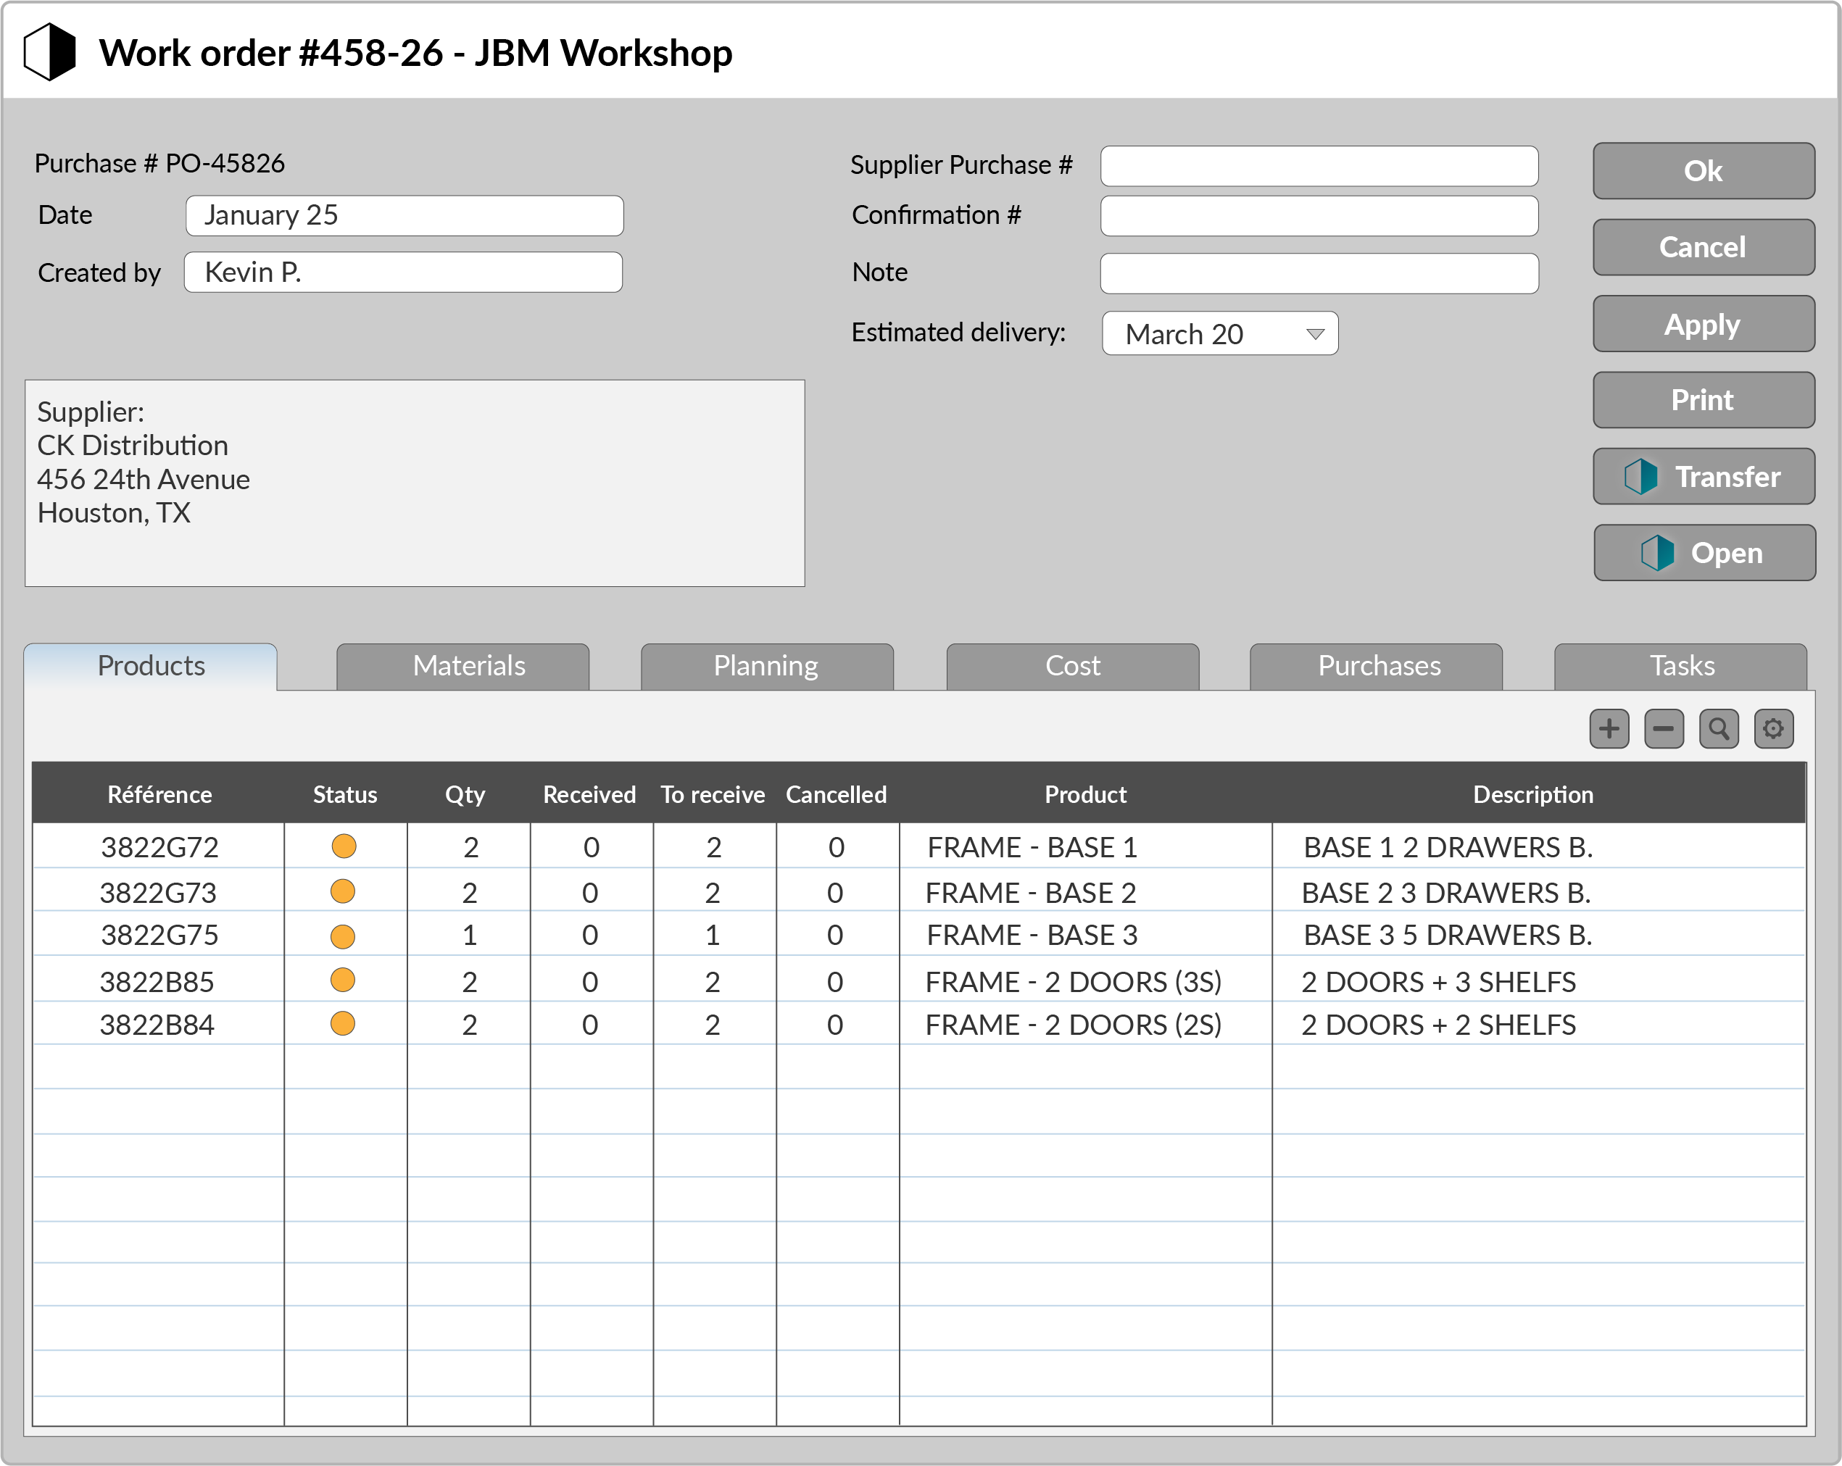Click the Purchase # PO-45826 label
Screen dimensions: 1842x1466
(159, 163)
